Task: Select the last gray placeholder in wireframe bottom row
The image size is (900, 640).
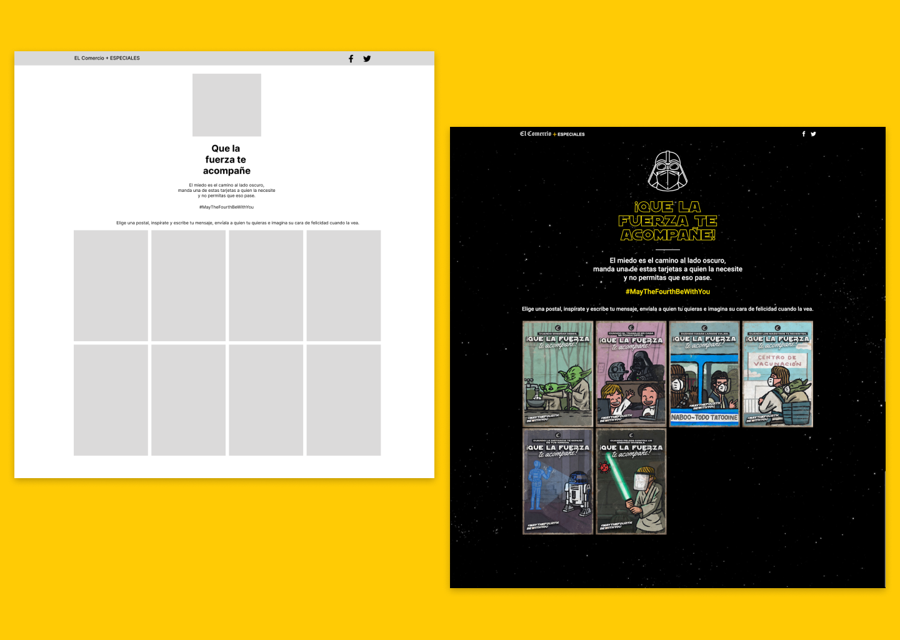Action: click(x=343, y=400)
